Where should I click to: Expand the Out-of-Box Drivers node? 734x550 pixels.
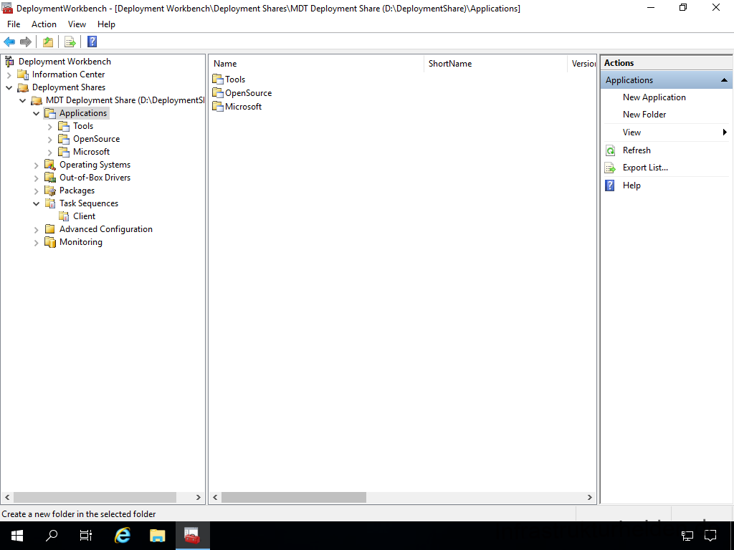[36, 178]
